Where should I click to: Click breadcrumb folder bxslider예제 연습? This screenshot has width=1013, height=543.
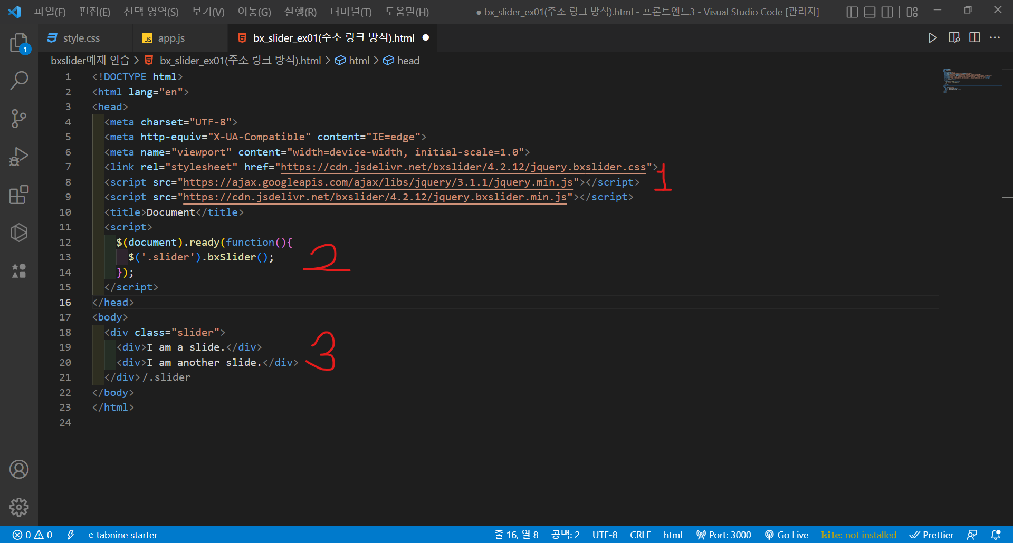90,61
